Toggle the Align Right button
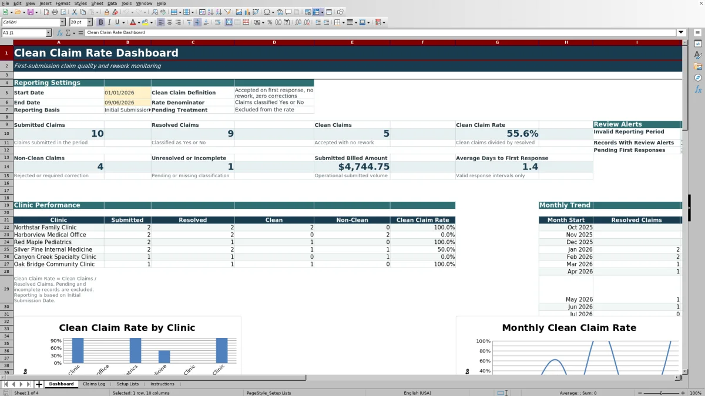Image resolution: width=705 pixels, height=396 pixels. coord(178,22)
